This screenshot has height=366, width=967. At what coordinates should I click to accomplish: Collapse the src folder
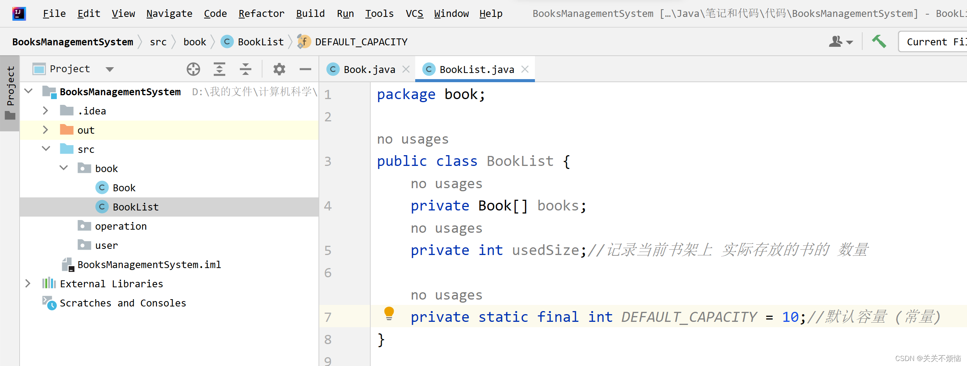pos(46,149)
